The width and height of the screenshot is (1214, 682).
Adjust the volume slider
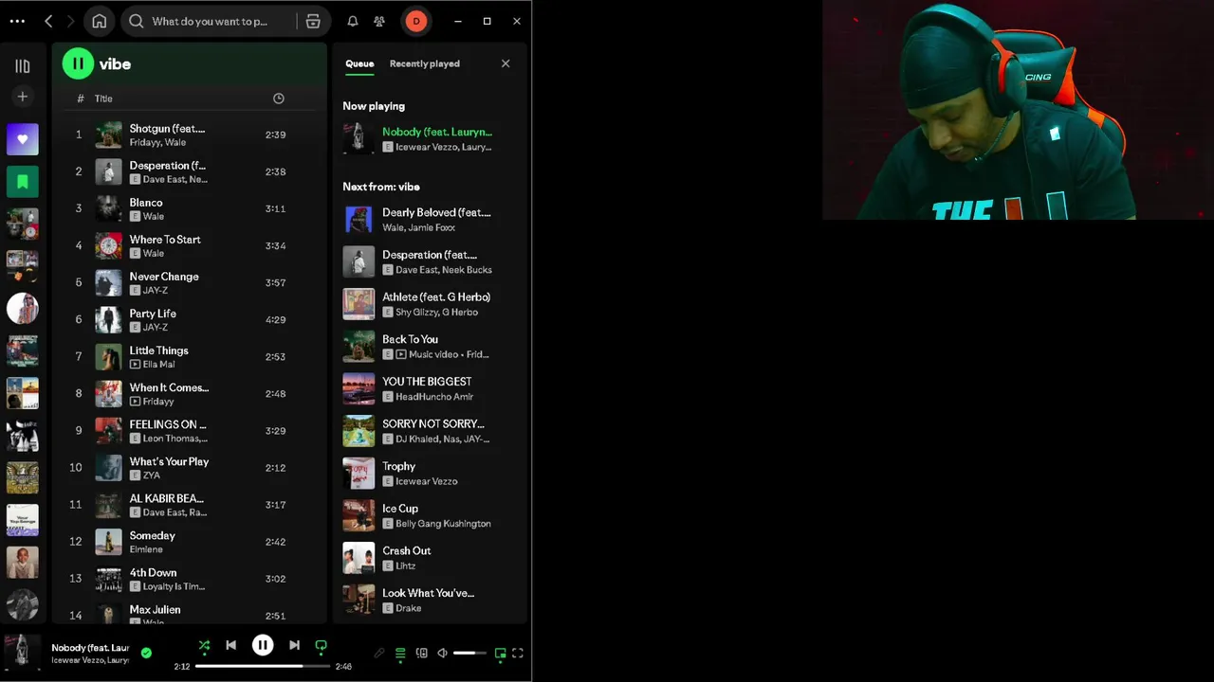pyautogui.click(x=469, y=653)
